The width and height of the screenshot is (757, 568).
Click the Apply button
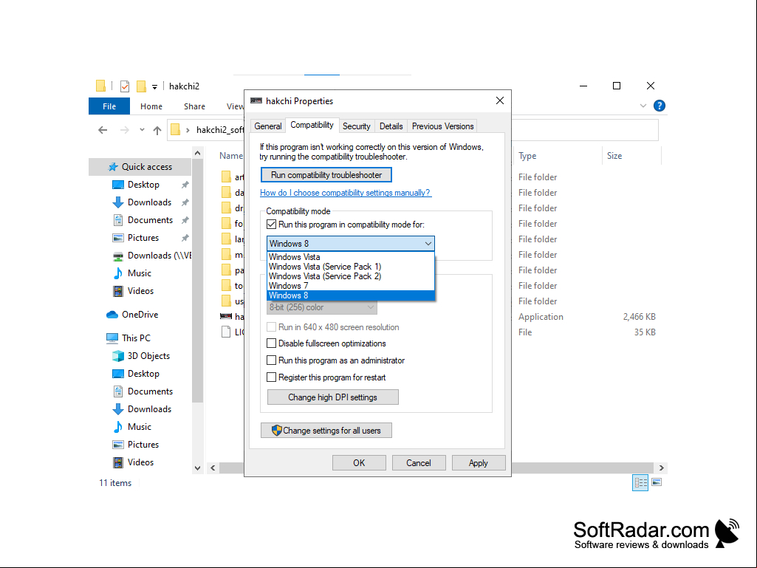479,462
